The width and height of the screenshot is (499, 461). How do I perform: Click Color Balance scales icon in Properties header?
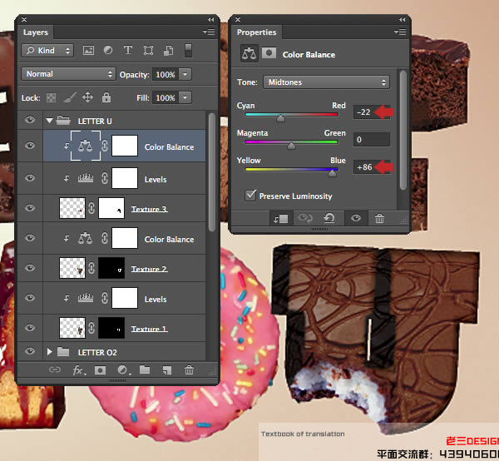coord(249,53)
